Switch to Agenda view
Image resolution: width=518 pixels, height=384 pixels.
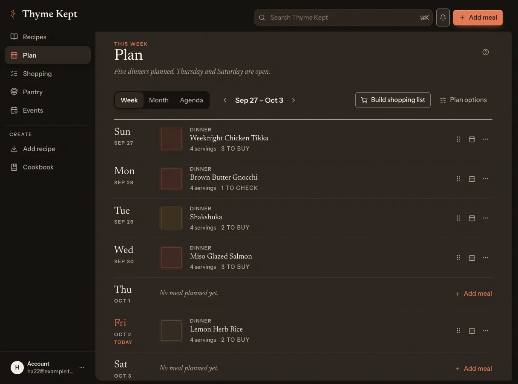(x=191, y=100)
